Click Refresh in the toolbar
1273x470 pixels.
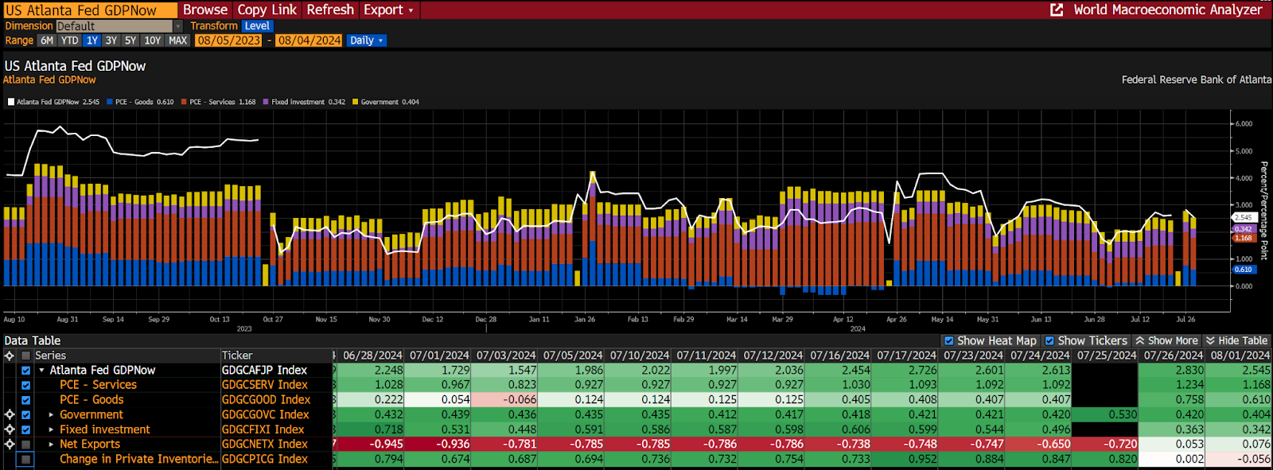point(330,10)
